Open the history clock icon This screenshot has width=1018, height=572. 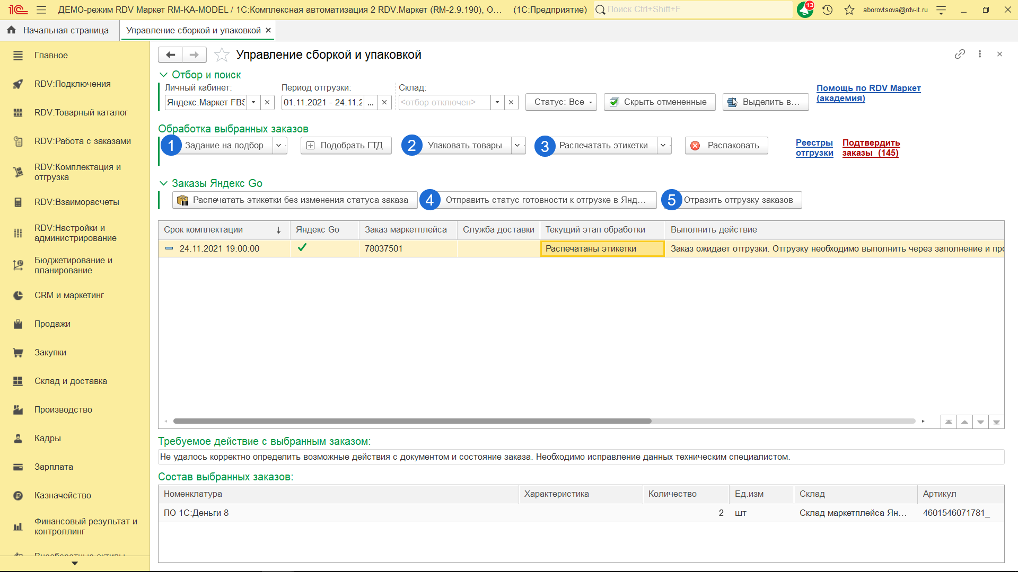pos(828,10)
